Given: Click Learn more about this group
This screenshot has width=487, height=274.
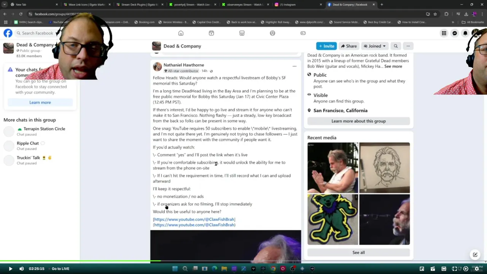Looking at the screenshot, I should tap(358, 121).
